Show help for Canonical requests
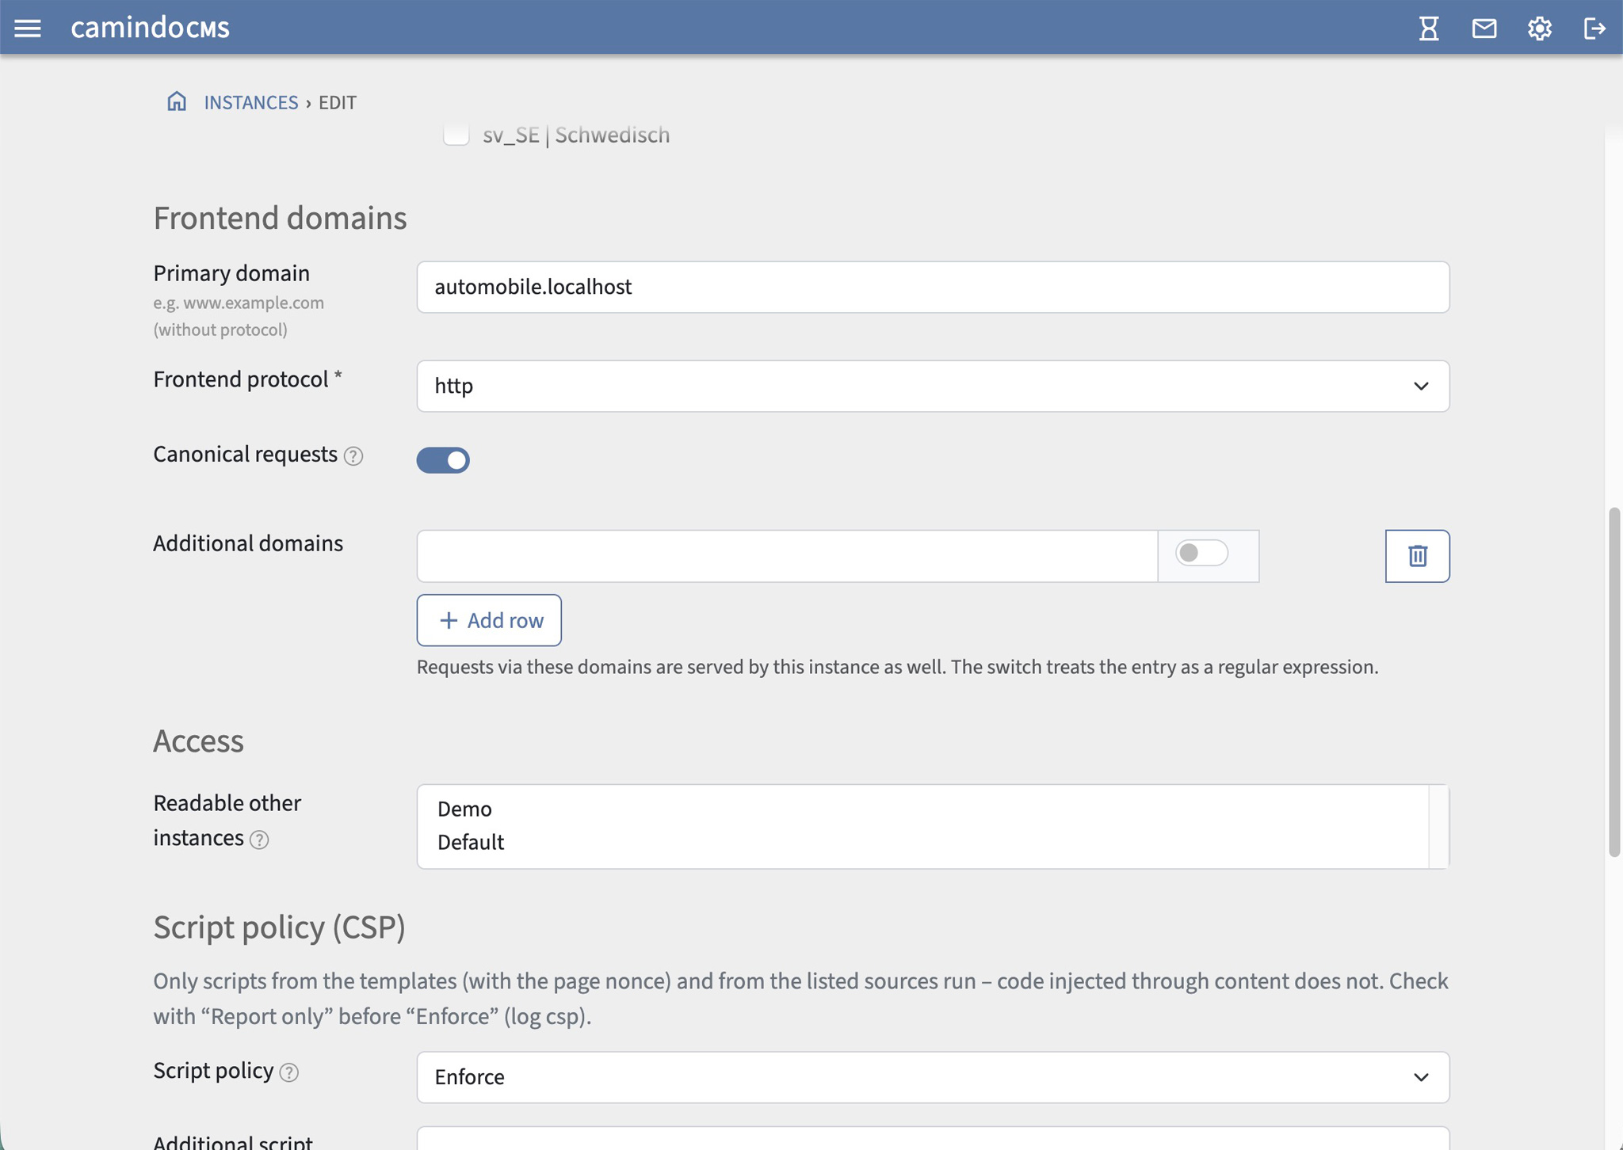 point(353,456)
